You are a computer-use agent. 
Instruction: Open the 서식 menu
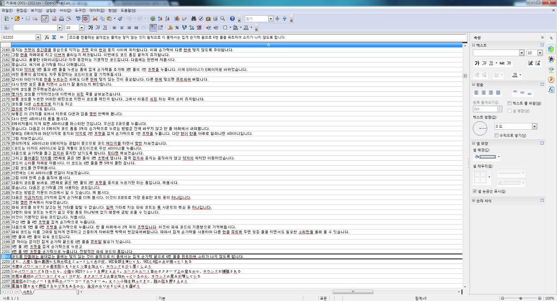tap(65, 10)
